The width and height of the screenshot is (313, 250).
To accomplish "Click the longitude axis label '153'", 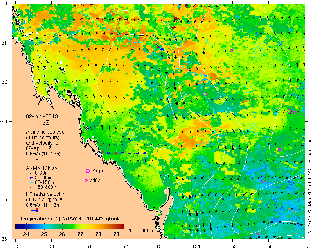I will pyautogui.click(x=160, y=246).
